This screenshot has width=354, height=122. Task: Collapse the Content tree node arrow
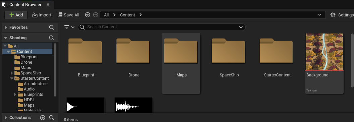coord(8,51)
